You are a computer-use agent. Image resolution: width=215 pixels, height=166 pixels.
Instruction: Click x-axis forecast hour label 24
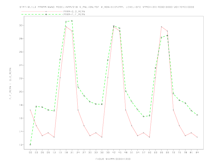pyautogui.click(x=78, y=152)
